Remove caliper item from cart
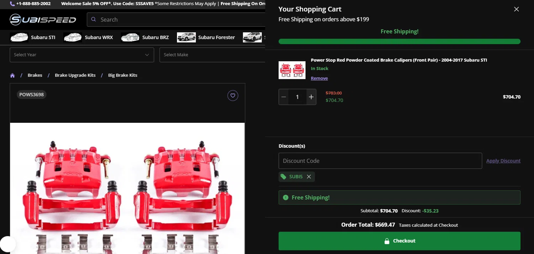This screenshot has width=534, height=254. click(319, 78)
